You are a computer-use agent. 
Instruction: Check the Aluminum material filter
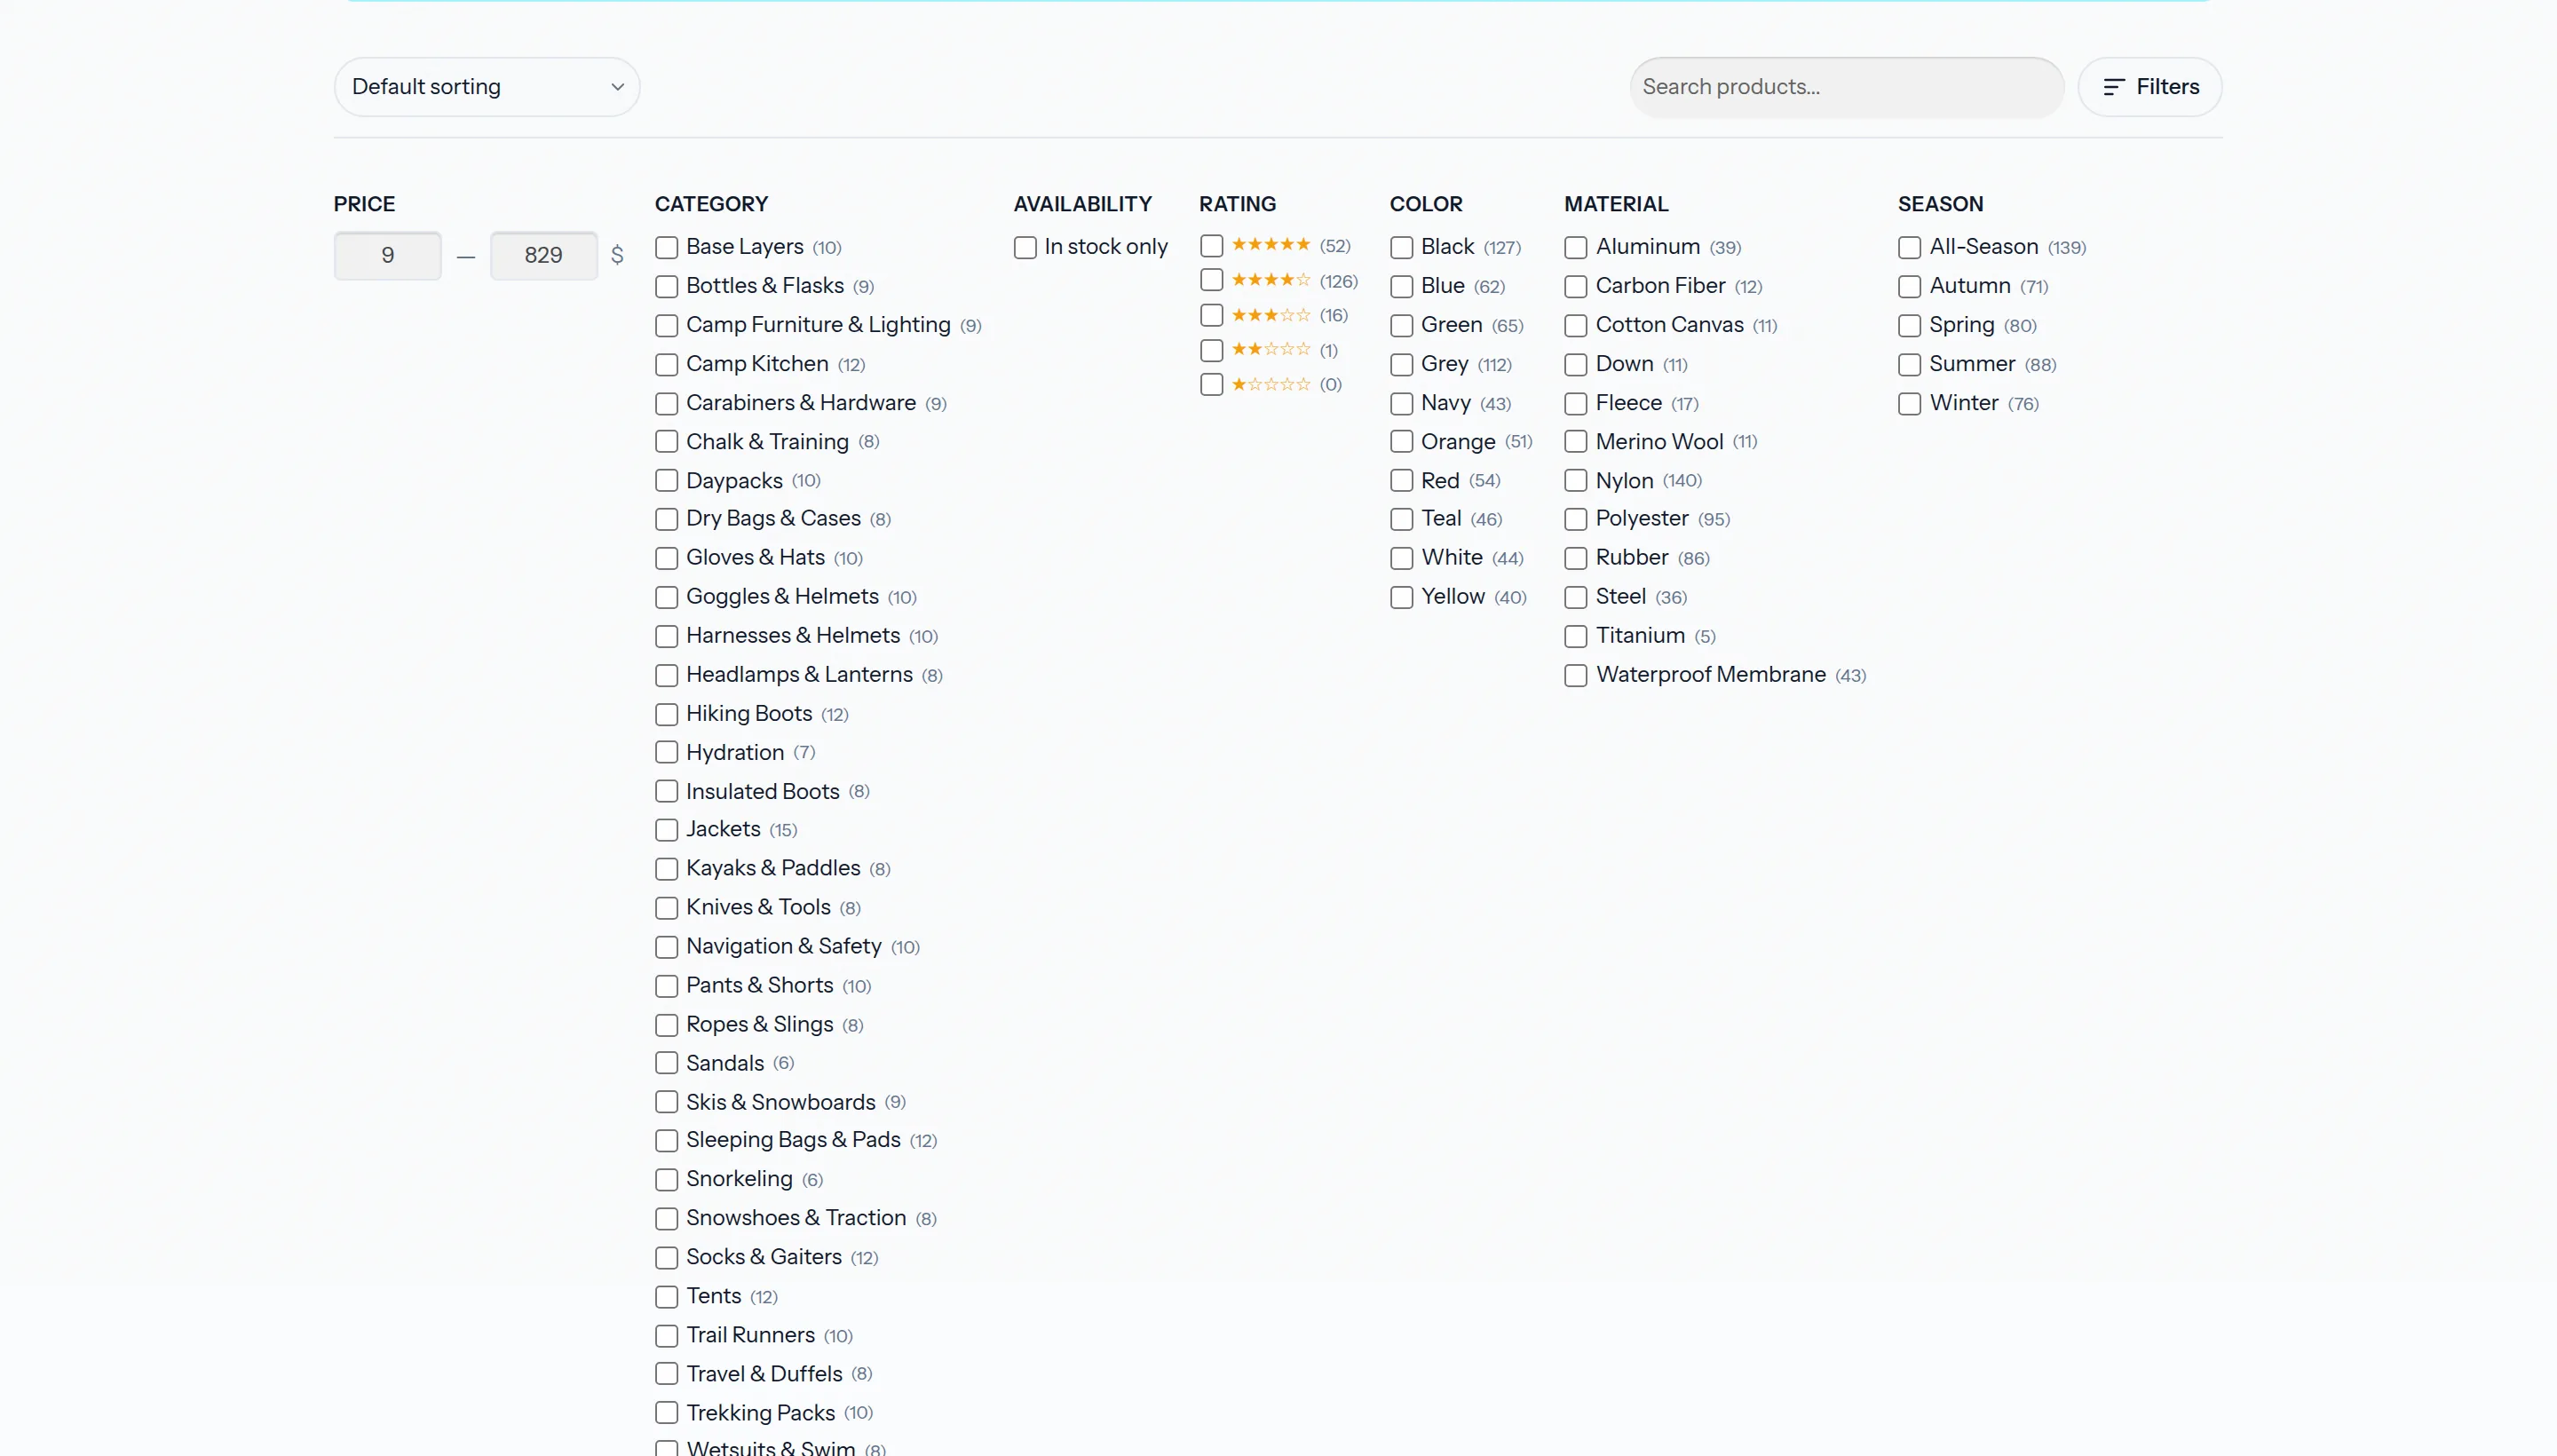coord(1576,247)
